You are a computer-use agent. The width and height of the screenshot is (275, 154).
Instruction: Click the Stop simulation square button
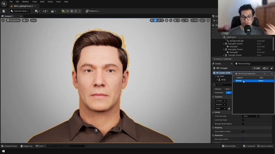tap(72, 11)
